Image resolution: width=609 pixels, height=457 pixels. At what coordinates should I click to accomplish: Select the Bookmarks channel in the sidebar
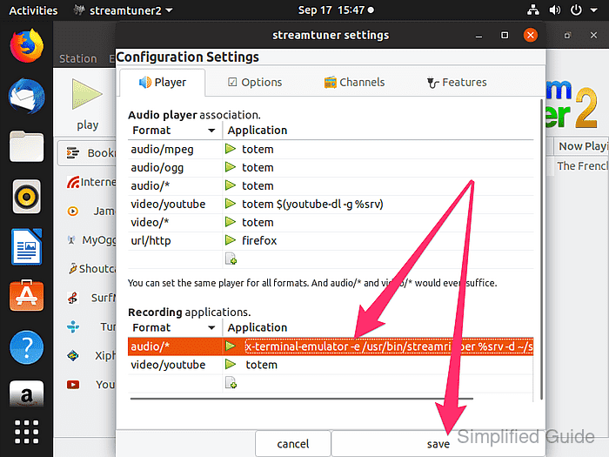tap(87, 153)
